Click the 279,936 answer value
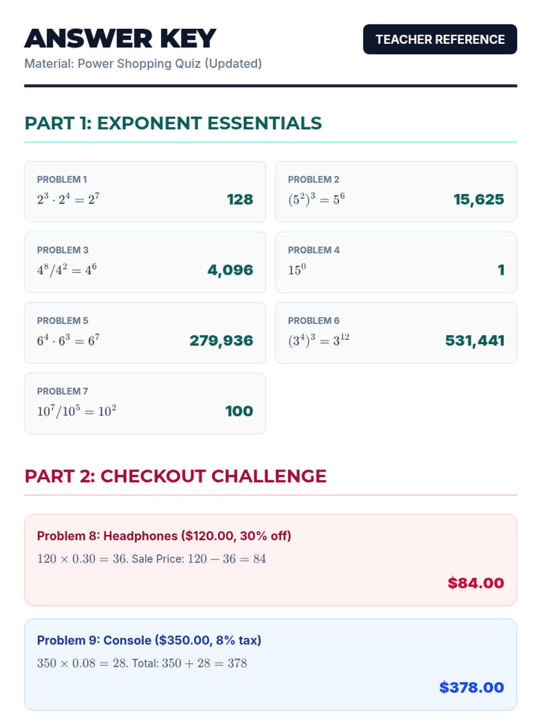The image size is (541, 721). 221,341
